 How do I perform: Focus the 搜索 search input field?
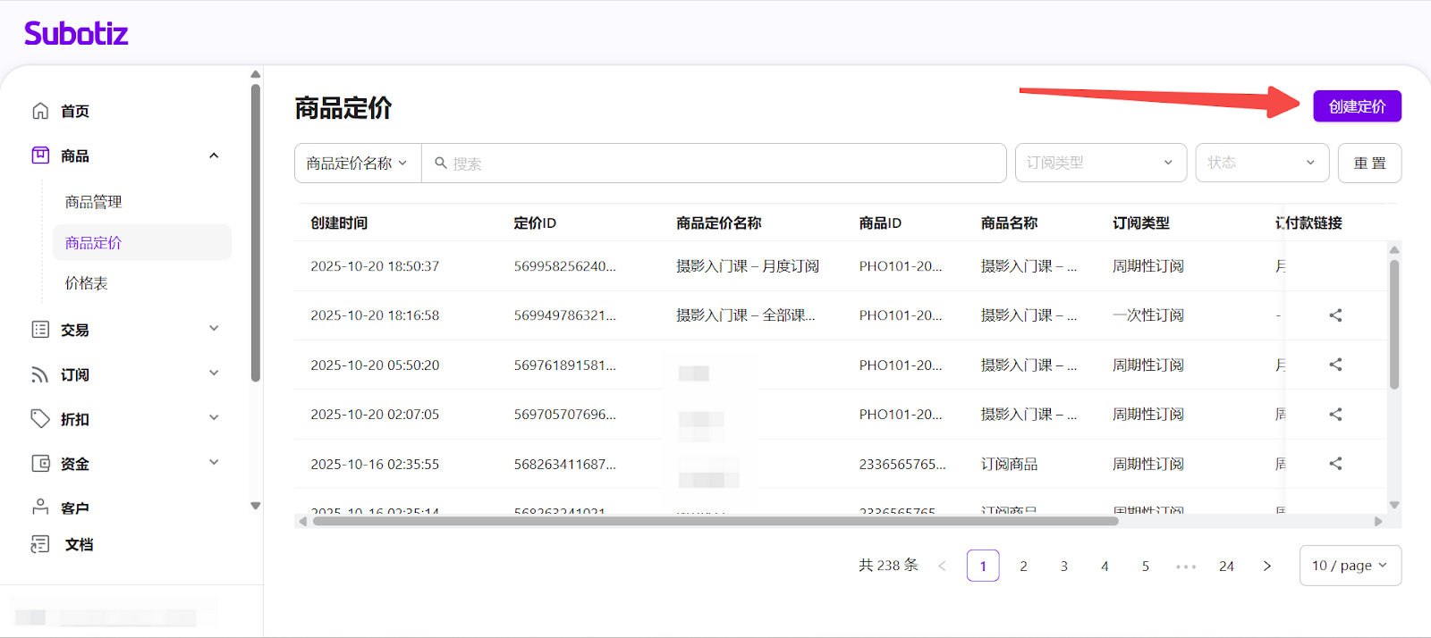(x=715, y=164)
